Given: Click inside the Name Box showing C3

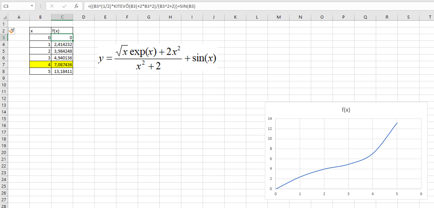Looking at the screenshot, I should pos(15,6).
